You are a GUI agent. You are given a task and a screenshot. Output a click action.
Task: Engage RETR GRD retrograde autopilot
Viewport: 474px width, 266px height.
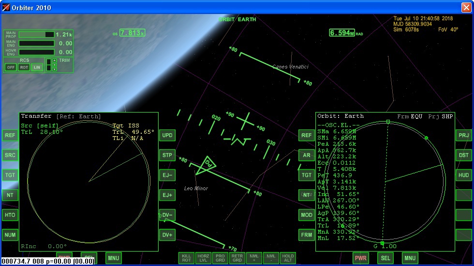[x=237, y=258]
